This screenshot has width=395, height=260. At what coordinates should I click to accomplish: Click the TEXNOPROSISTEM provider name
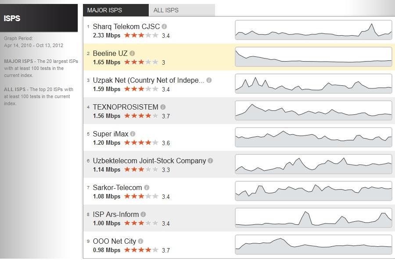126,107
